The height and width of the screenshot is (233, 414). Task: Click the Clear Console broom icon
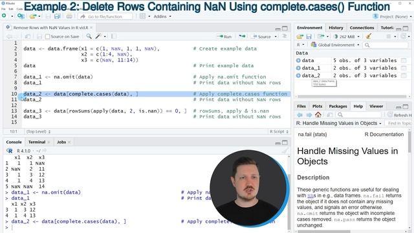285,151
